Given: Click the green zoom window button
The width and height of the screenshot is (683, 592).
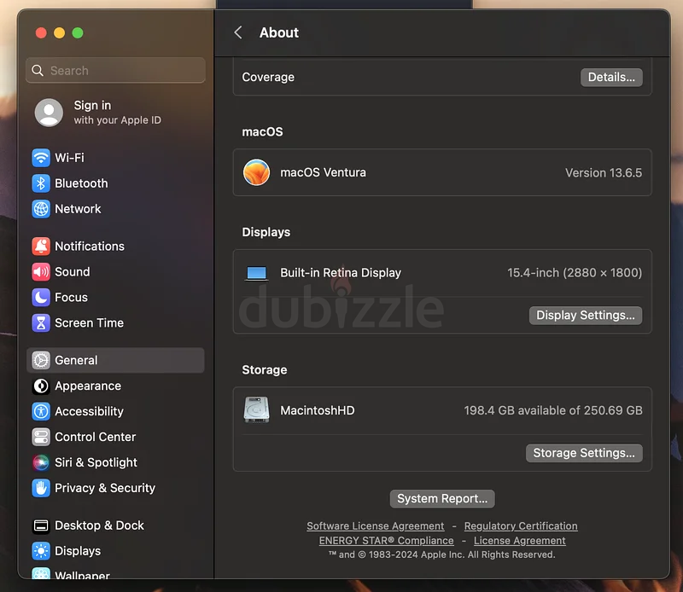Looking at the screenshot, I should pos(78,33).
